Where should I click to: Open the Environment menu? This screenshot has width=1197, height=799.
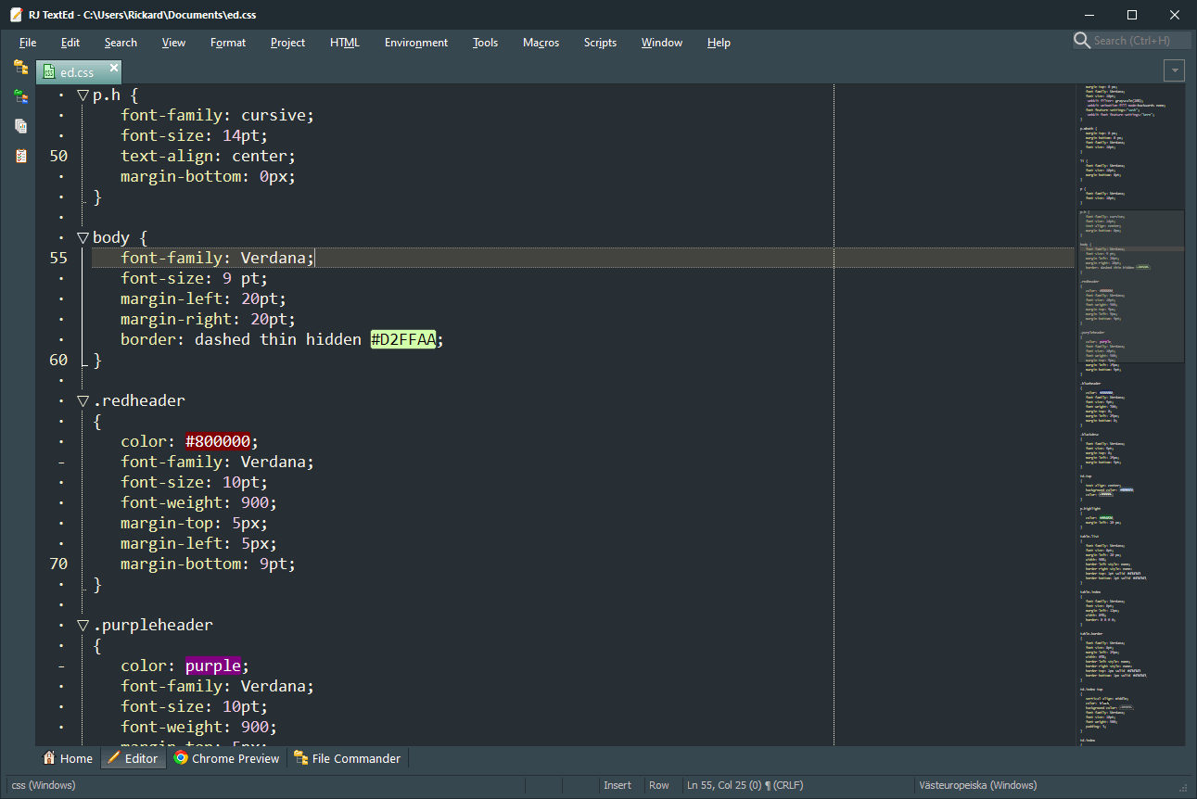pos(415,43)
